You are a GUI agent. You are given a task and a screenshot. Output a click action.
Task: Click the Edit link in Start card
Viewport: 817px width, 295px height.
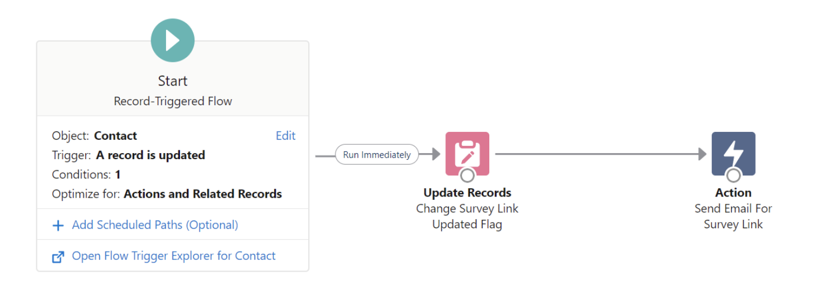point(286,136)
